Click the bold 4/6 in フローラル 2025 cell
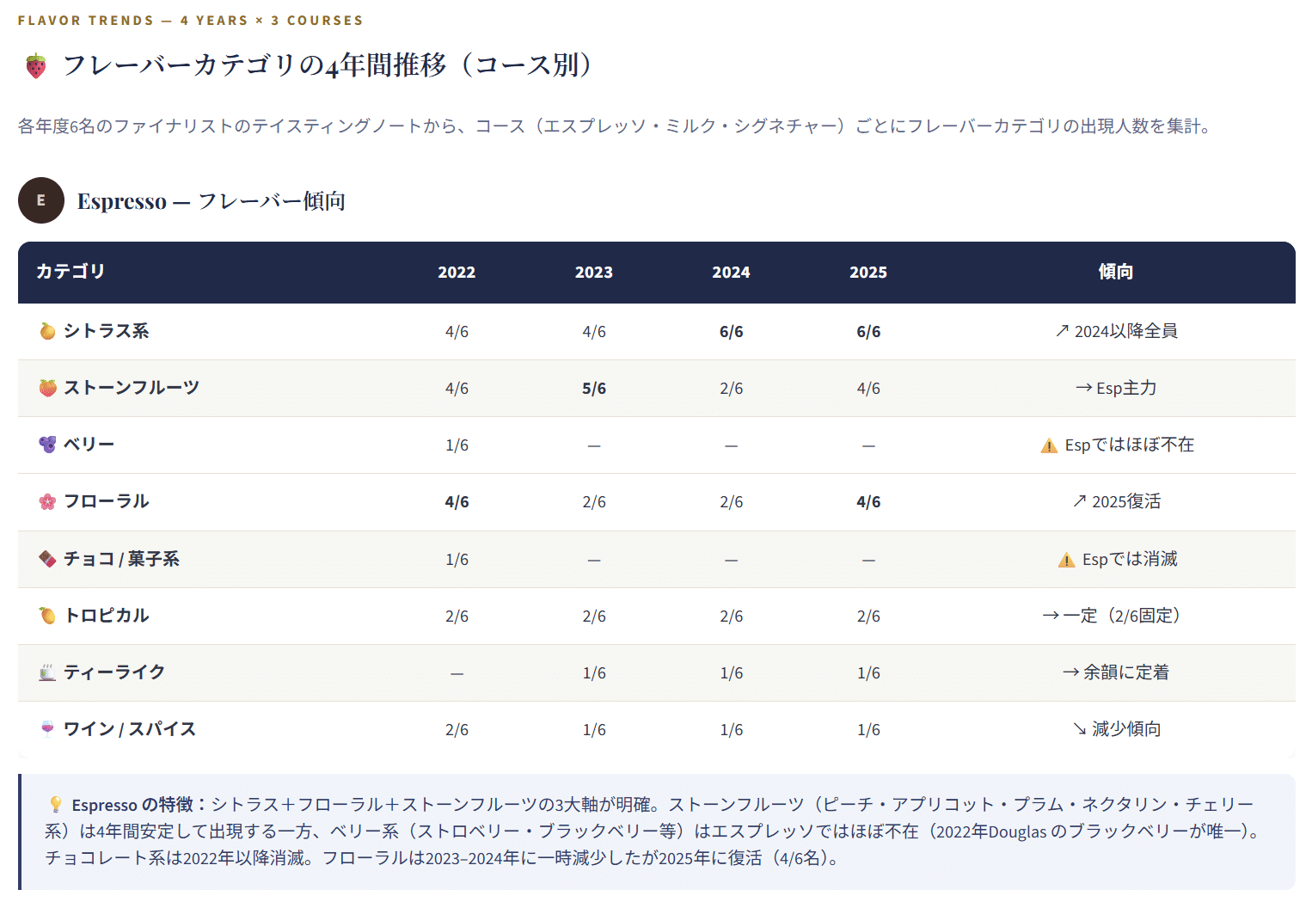Screen dimensions: 1312x902 [x=868, y=502]
